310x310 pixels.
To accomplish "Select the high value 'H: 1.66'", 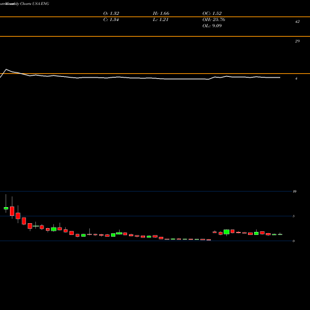I will click(x=161, y=13).
